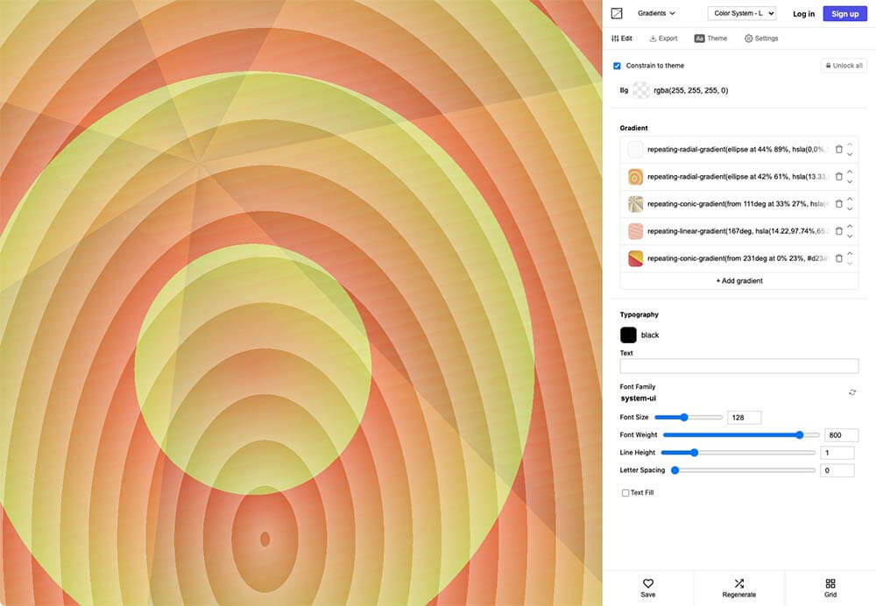The image size is (876, 606).
Task: Move conic-gradient from 111deg layer up
Action: [850, 200]
